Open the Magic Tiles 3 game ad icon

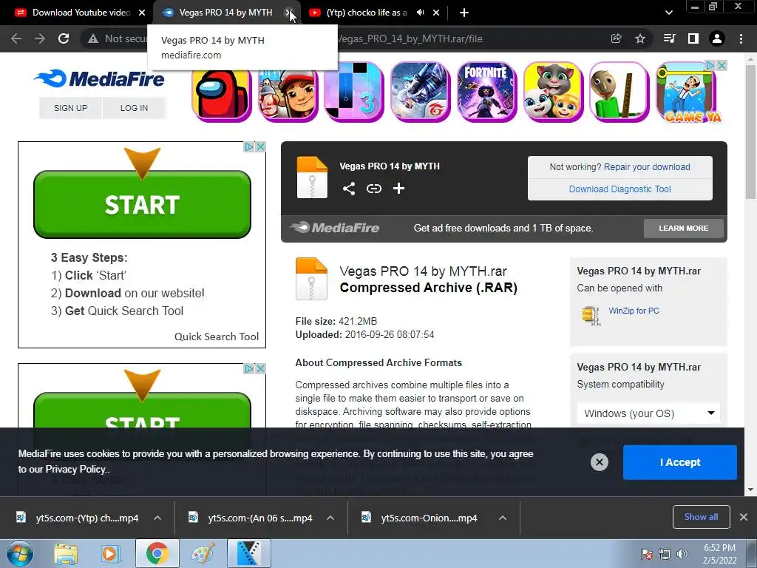tap(354, 92)
